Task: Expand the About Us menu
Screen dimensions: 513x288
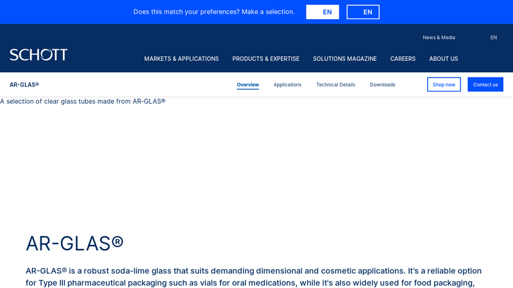Action: tap(443, 59)
